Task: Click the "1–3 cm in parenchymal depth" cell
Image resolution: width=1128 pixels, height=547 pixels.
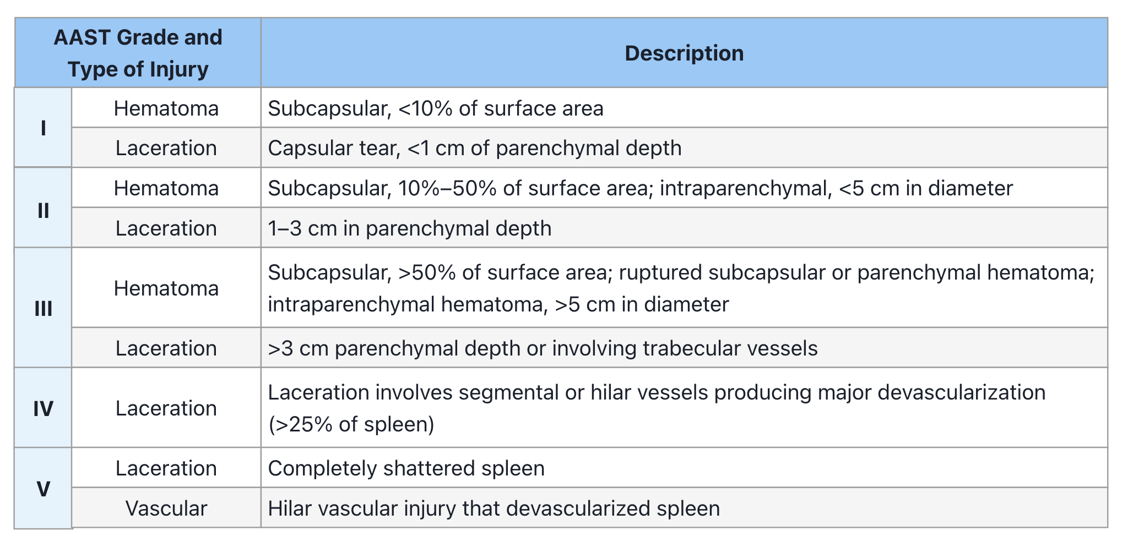Action: click(x=409, y=228)
